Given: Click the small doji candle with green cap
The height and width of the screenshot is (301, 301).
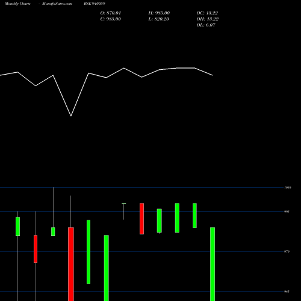Looking at the screenshot, I should coord(124,211).
